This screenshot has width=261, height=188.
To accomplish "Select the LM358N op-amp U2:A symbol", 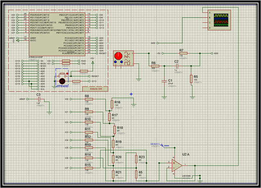I will click(x=177, y=166).
